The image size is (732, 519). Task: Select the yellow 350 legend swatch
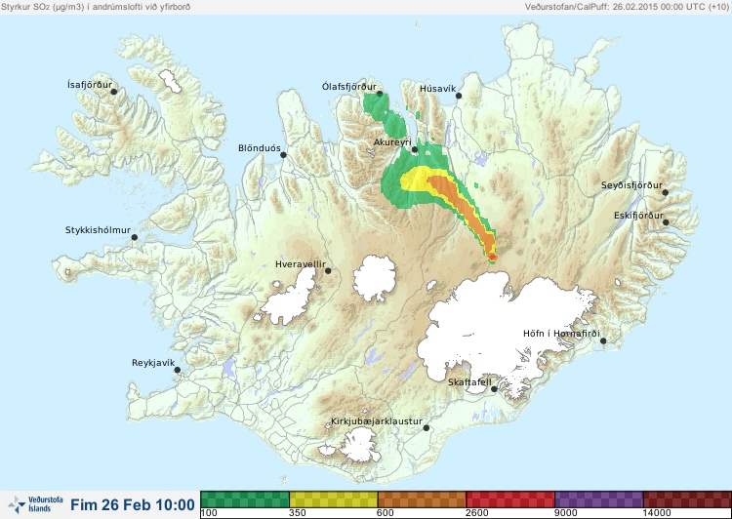(x=334, y=499)
